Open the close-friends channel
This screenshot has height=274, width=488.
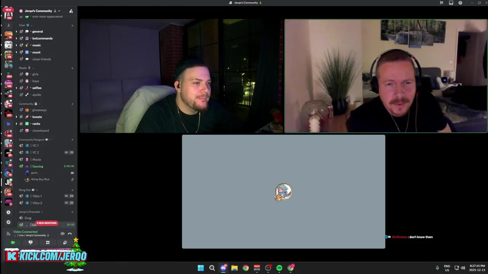point(46,59)
